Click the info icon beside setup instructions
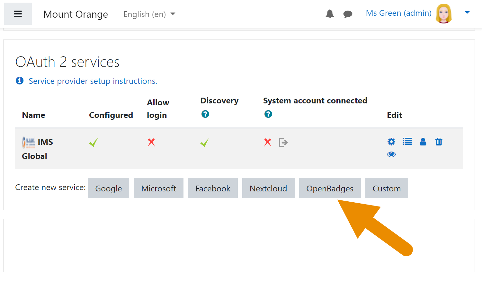482x289 pixels. coord(20,81)
